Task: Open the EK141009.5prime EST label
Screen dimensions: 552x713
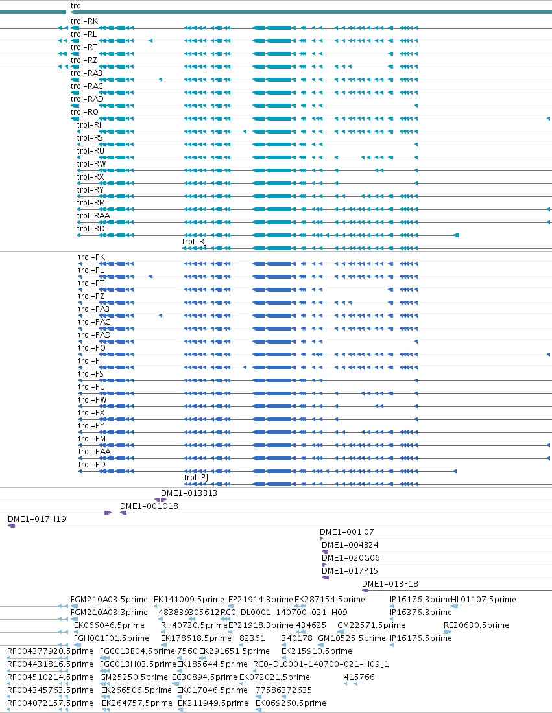Action: [x=189, y=600]
